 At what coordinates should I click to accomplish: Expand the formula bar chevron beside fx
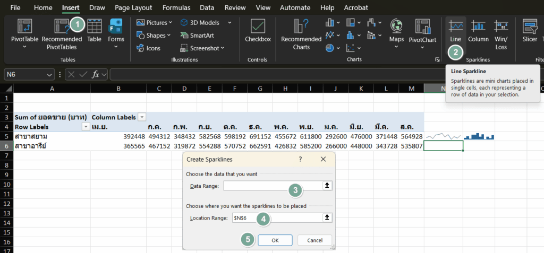point(104,74)
